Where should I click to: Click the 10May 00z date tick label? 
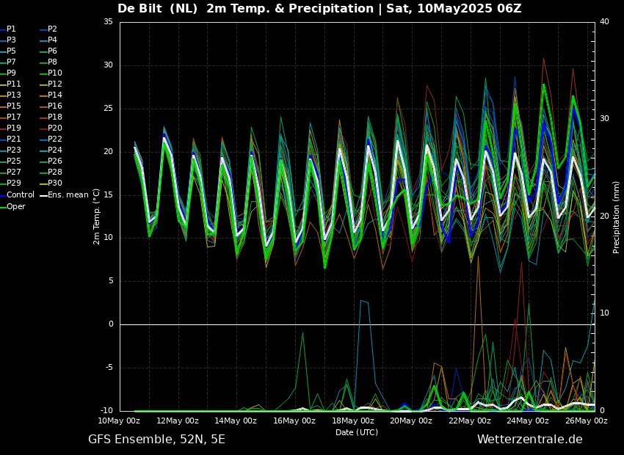[119, 421]
